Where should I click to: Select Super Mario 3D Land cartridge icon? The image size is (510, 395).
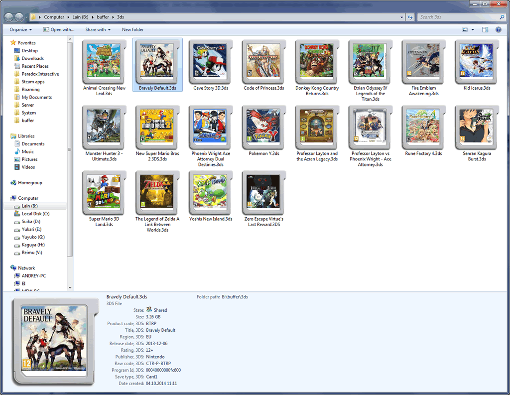[104, 193]
